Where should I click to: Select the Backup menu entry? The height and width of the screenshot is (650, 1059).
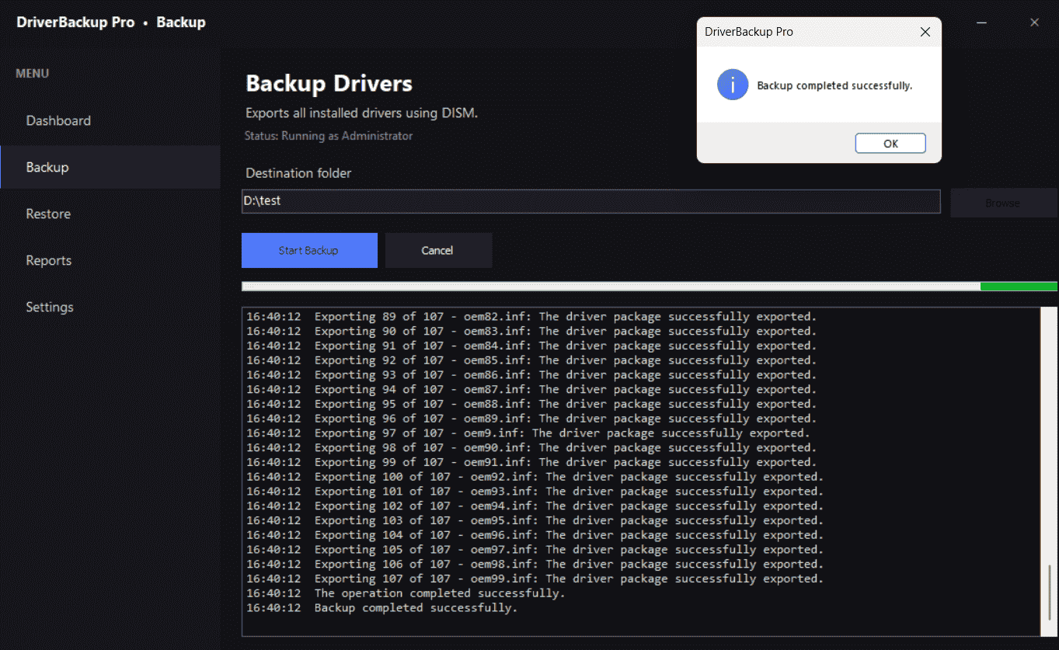pos(47,167)
